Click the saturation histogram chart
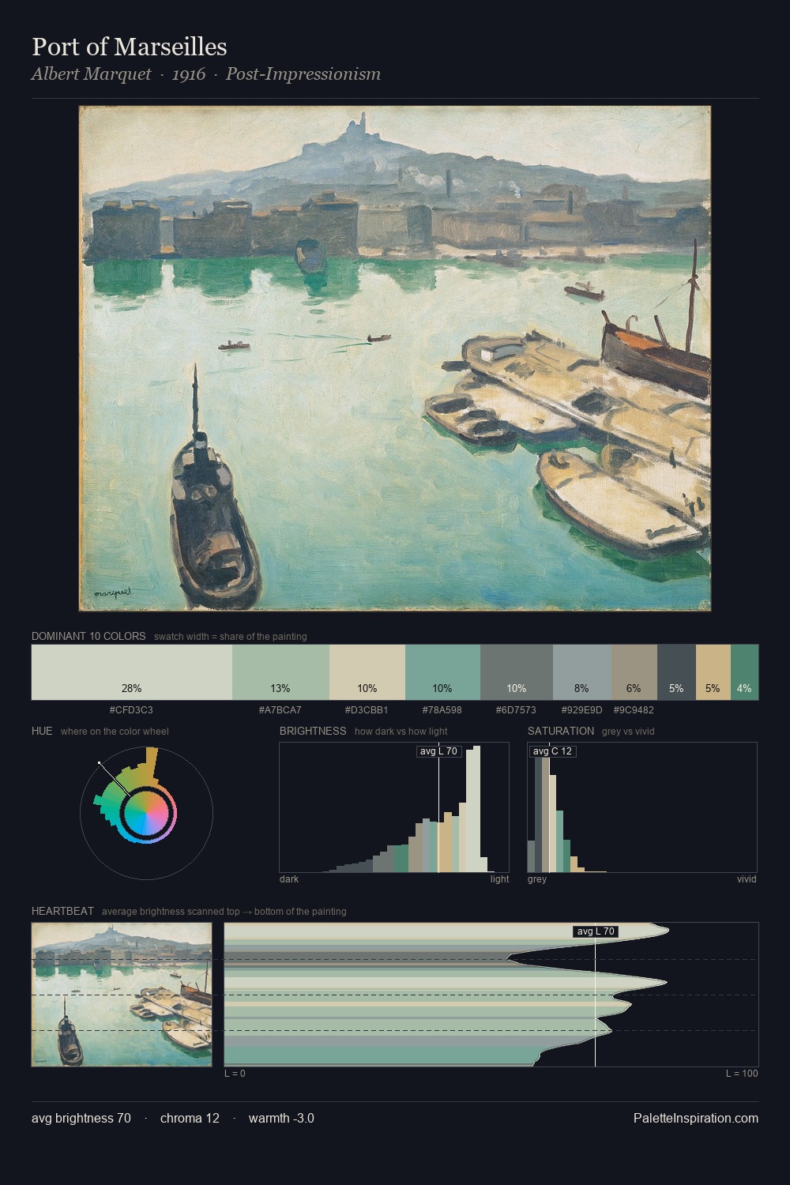Image resolution: width=790 pixels, height=1185 pixels. point(642,807)
